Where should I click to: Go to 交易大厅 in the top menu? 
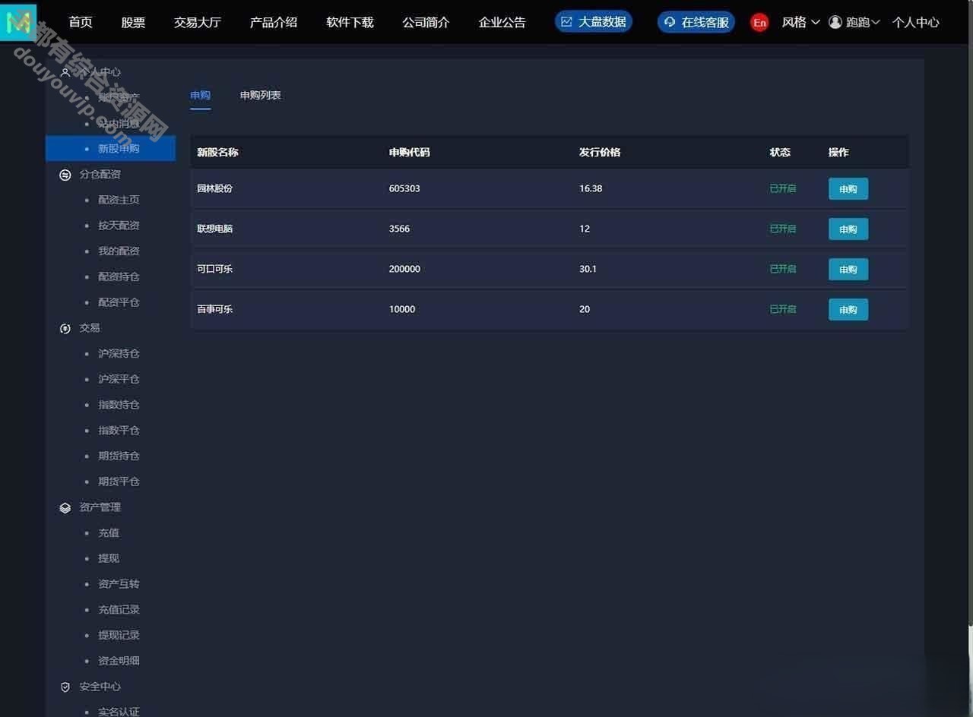point(198,22)
